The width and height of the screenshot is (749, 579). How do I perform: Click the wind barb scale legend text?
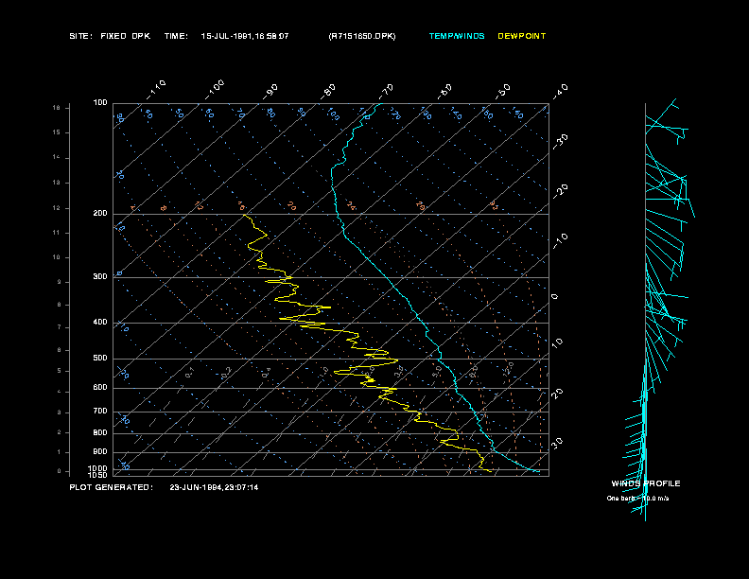coord(646,498)
